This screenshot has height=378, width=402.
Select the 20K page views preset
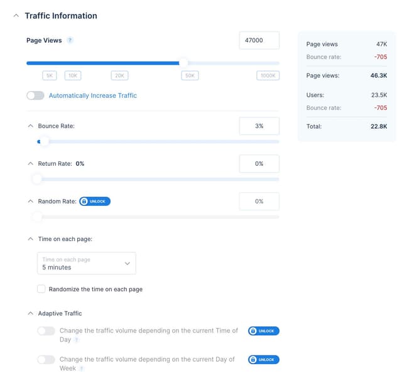tap(119, 75)
